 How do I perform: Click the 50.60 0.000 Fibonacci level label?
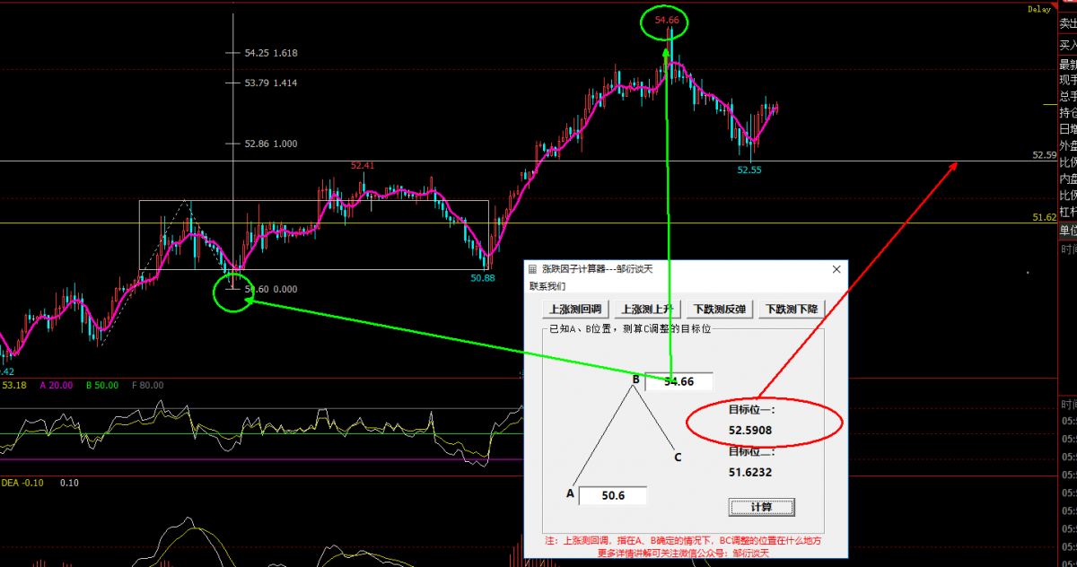[271, 289]
